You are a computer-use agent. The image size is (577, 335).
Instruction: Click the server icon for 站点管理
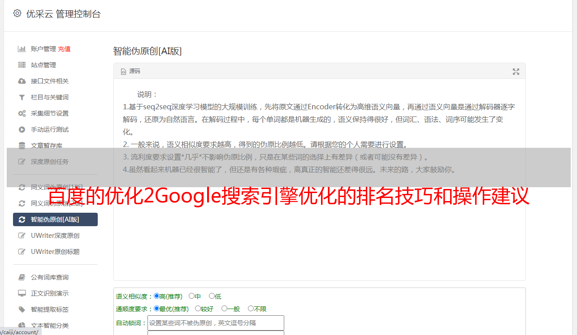[x=22, y=65]
